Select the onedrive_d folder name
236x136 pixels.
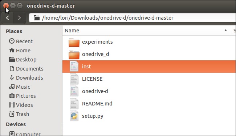[x=95, y=54]
